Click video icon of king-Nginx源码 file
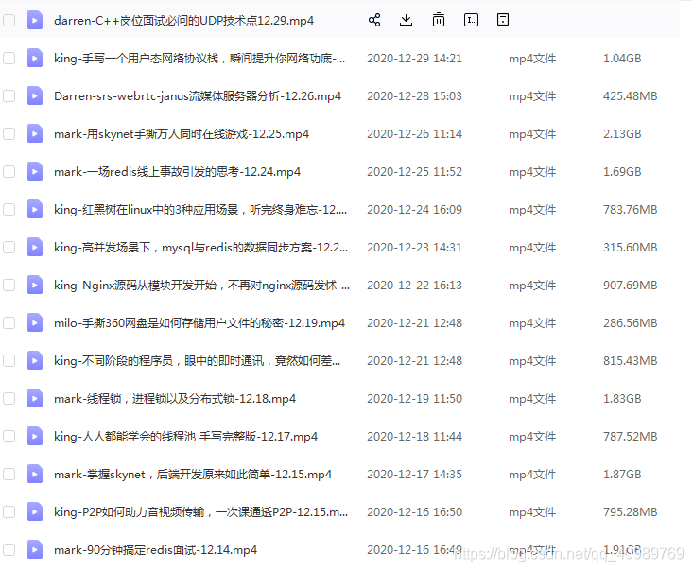Screen dimensions: 693x571 35,285
